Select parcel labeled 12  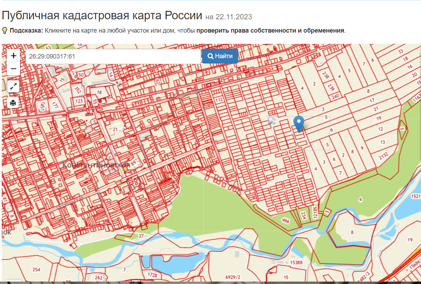coord(381,129)
